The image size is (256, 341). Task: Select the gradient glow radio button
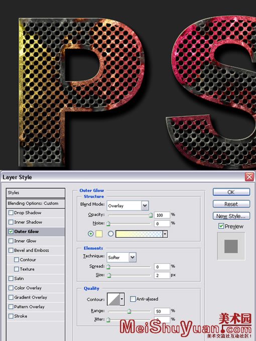point(110,234)
